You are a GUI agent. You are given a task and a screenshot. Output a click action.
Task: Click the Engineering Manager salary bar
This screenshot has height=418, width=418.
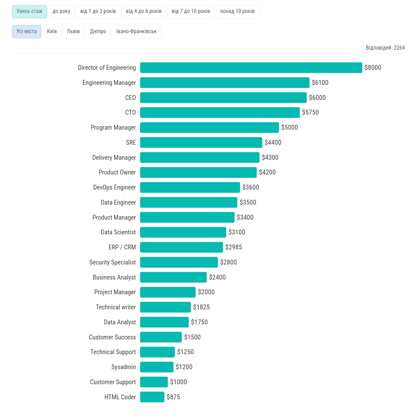coord(225,83)
